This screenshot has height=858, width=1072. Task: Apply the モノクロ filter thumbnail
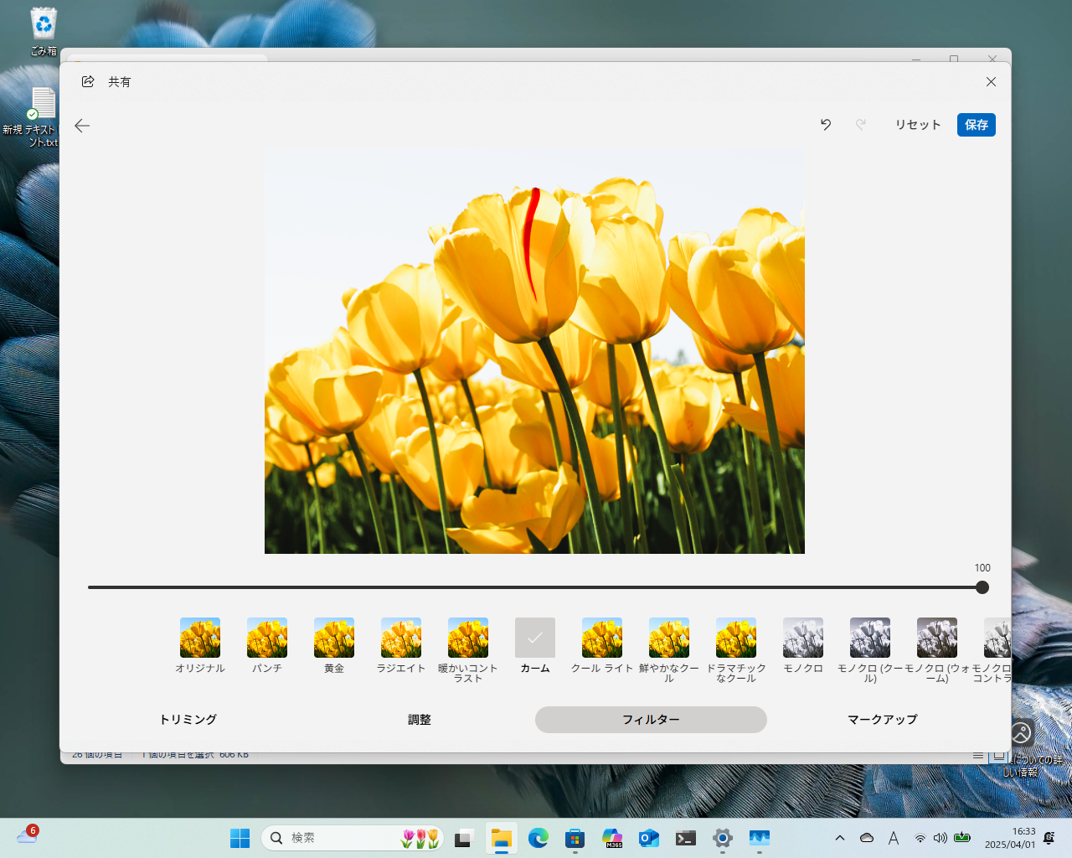click(x=803, y=638)
